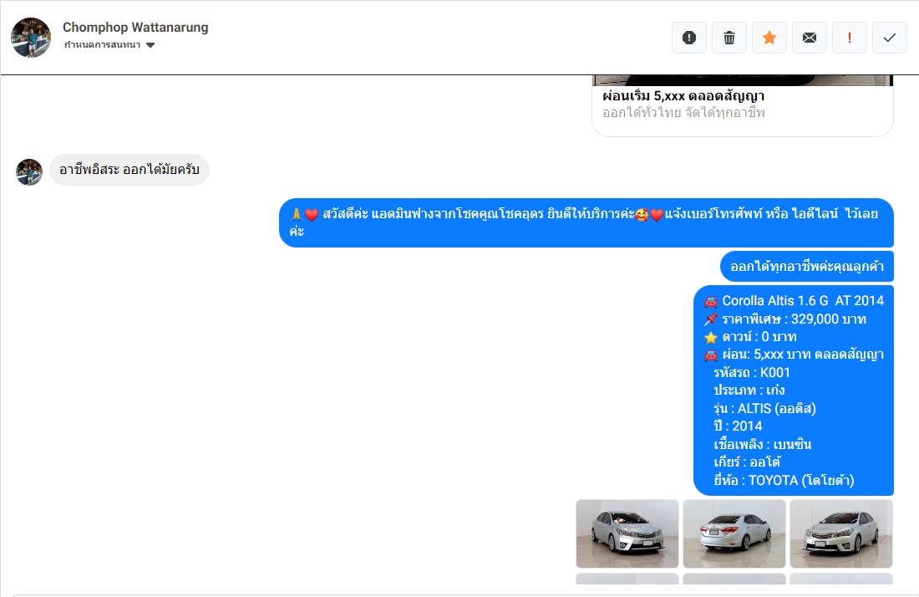Open กำหนดการสนทนา dropdown under contact name
The height and width of the screenshot is (597, 919).
(x=109, y=45)
